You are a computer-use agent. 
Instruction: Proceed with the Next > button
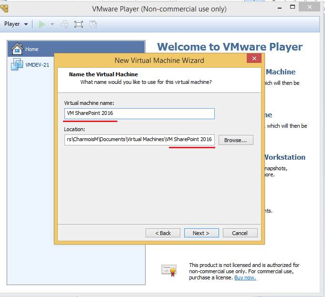(201, 233)
